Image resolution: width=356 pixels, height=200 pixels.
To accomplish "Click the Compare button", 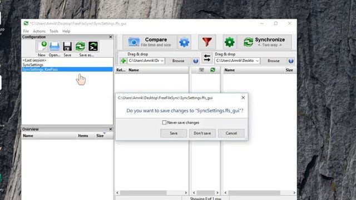I will (150, 42).
